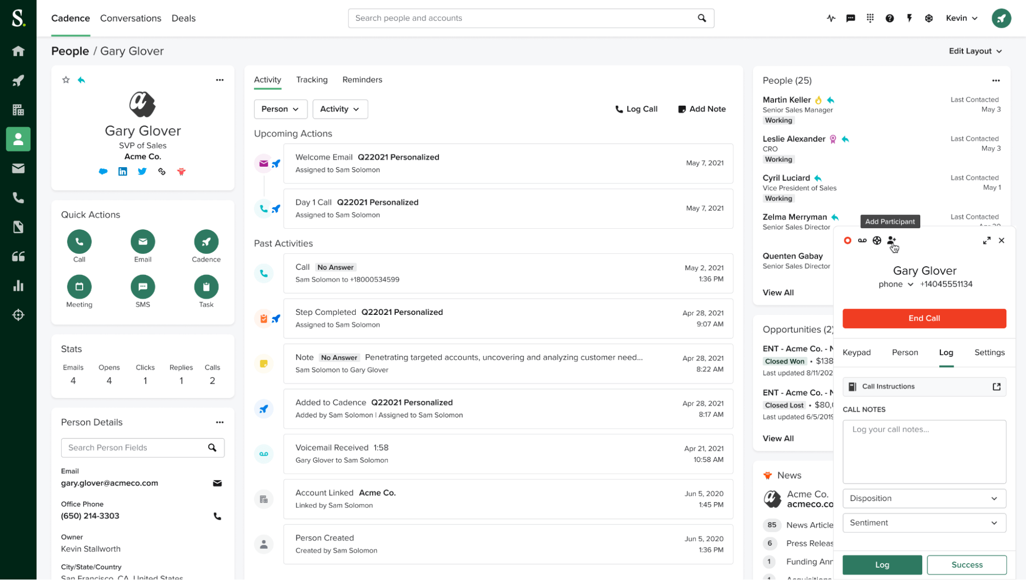
Task: Toggle the Sentiment dropdown in call panel
Action: tap(924, 522)
